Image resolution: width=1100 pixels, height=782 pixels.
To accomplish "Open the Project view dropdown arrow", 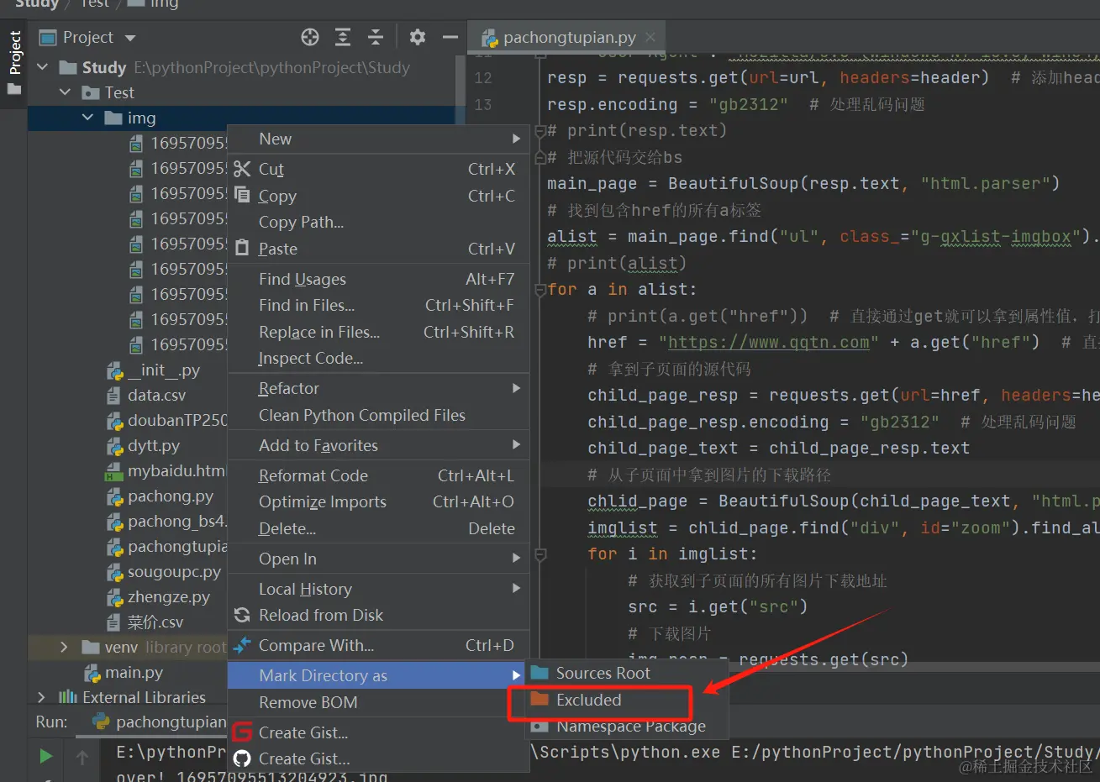I will tap(130, 38).
